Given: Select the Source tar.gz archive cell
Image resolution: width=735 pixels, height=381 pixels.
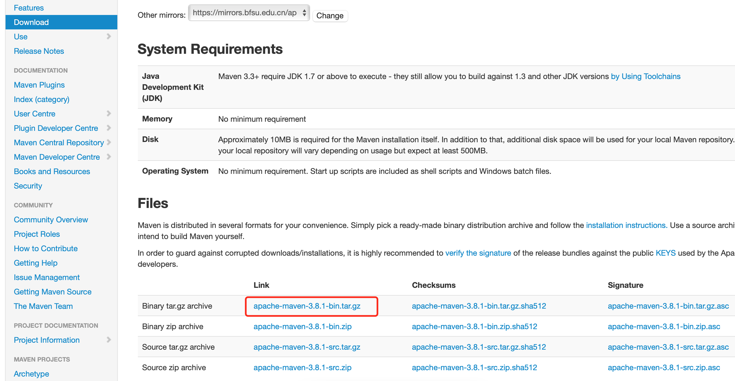Looking at the screenshot, I should (x=178, y=347).
